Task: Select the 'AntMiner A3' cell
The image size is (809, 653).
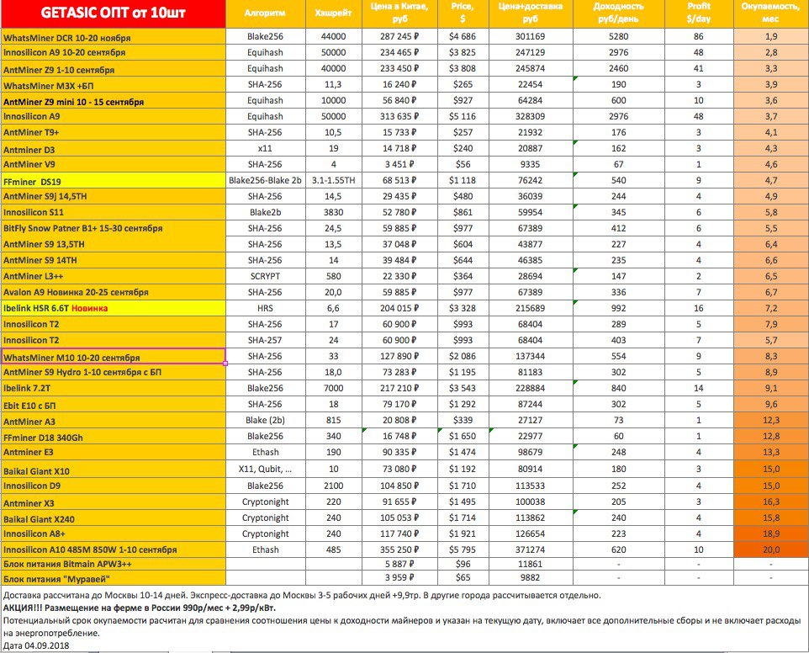Action: pyautogui.click(x=113, y=420)
